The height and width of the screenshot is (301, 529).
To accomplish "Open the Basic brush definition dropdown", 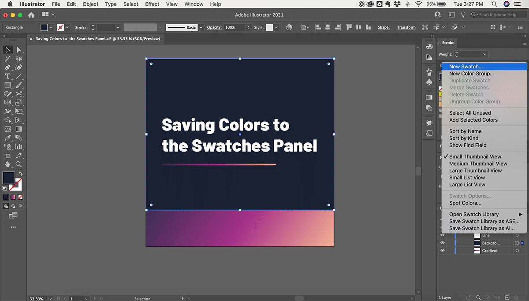I will (201, 27).
